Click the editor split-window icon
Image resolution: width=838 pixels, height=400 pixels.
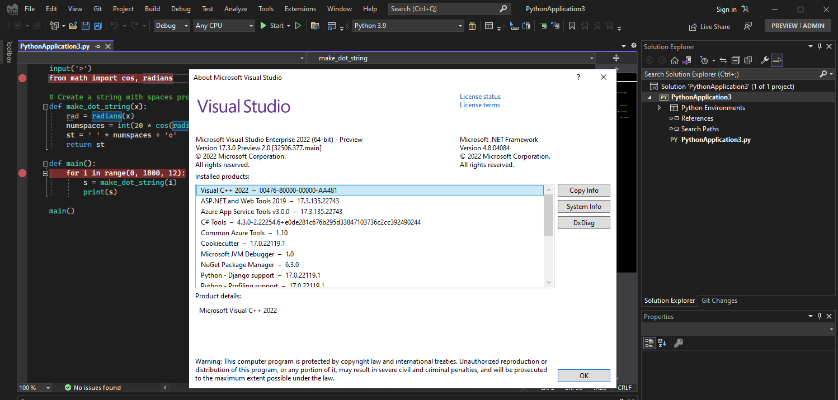point(616,58)
